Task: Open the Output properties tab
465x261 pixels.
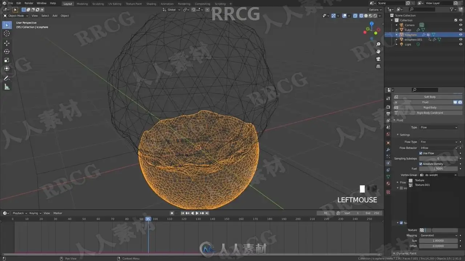Action: [388, 114]
